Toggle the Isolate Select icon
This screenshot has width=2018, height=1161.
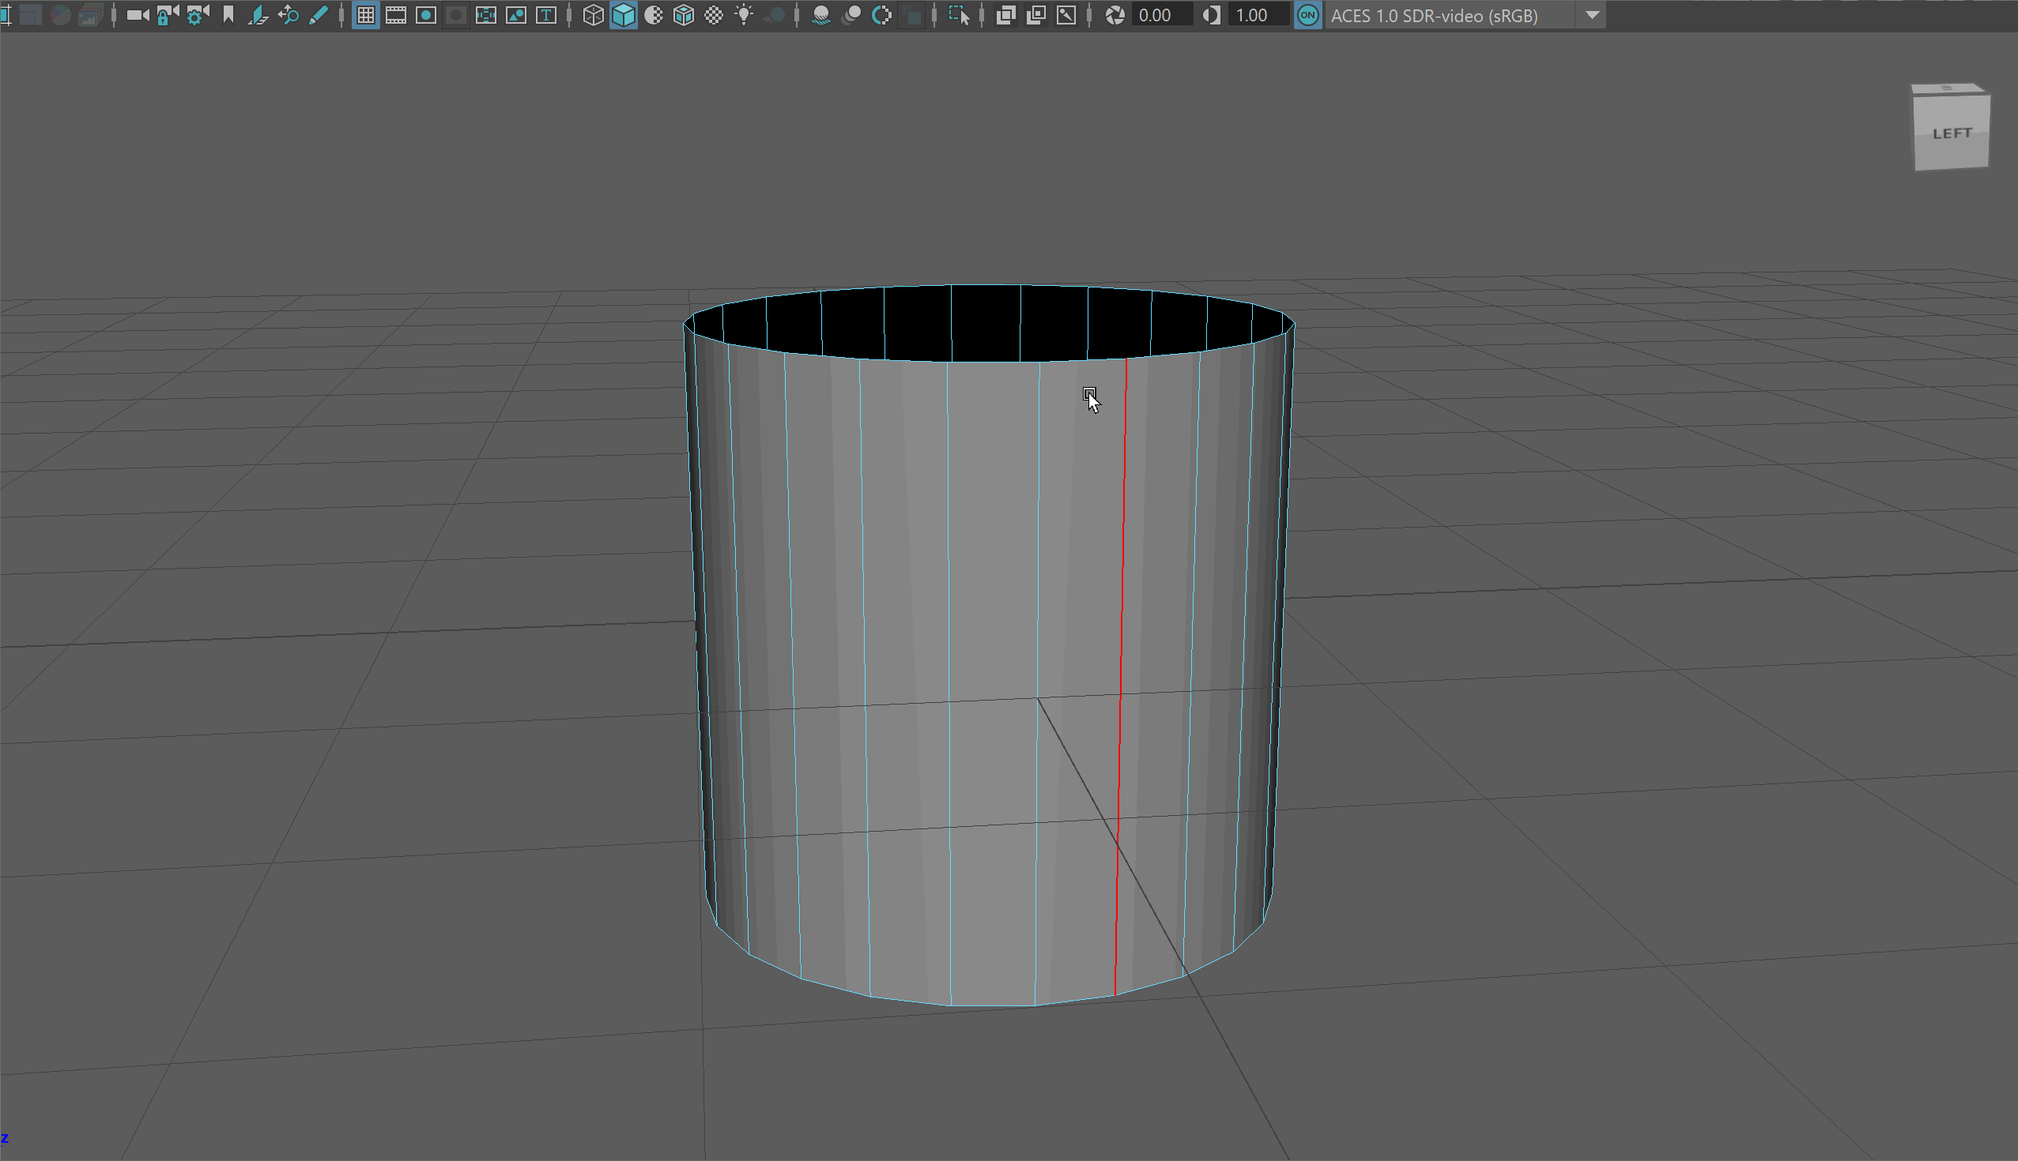coord(958,15)
